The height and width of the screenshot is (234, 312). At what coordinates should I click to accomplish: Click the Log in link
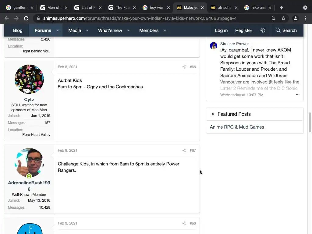pos(221,30)
